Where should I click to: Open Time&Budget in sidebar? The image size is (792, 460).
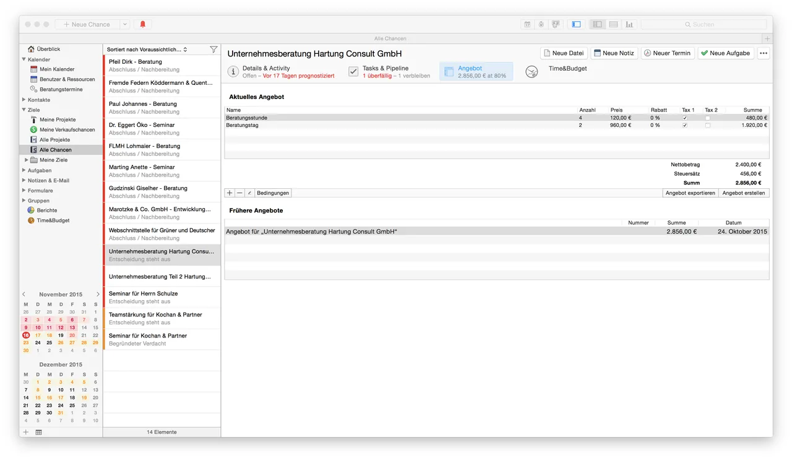click(x=53, y=220)
